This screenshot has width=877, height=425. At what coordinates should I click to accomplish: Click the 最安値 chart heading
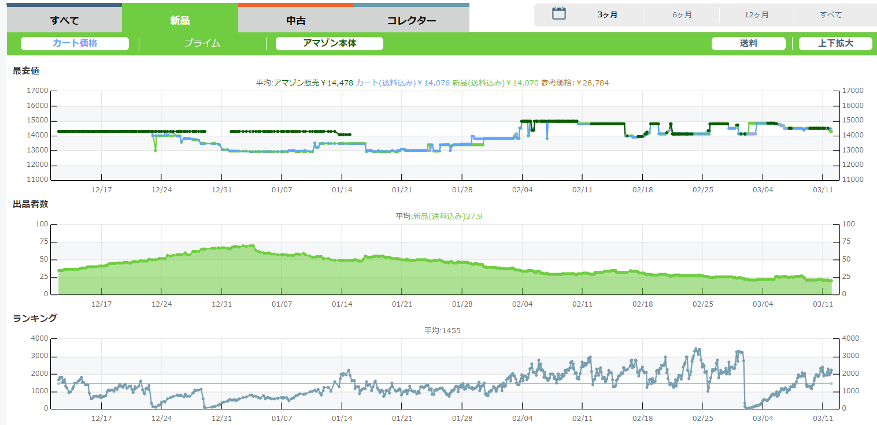pyautogui.click(x=26, y=71)
